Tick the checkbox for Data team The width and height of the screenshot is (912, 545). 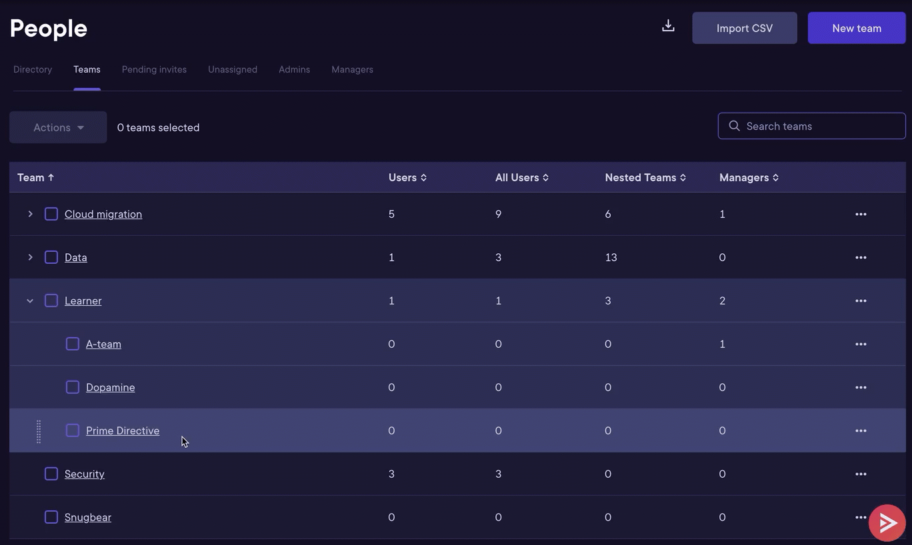(x=51, y=257)
